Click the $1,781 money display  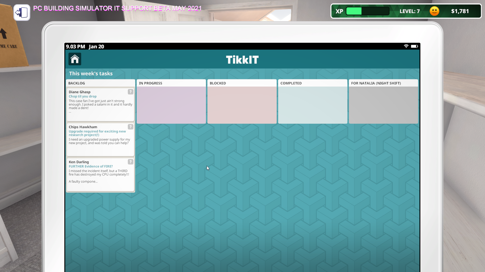[x=460, y=11]
